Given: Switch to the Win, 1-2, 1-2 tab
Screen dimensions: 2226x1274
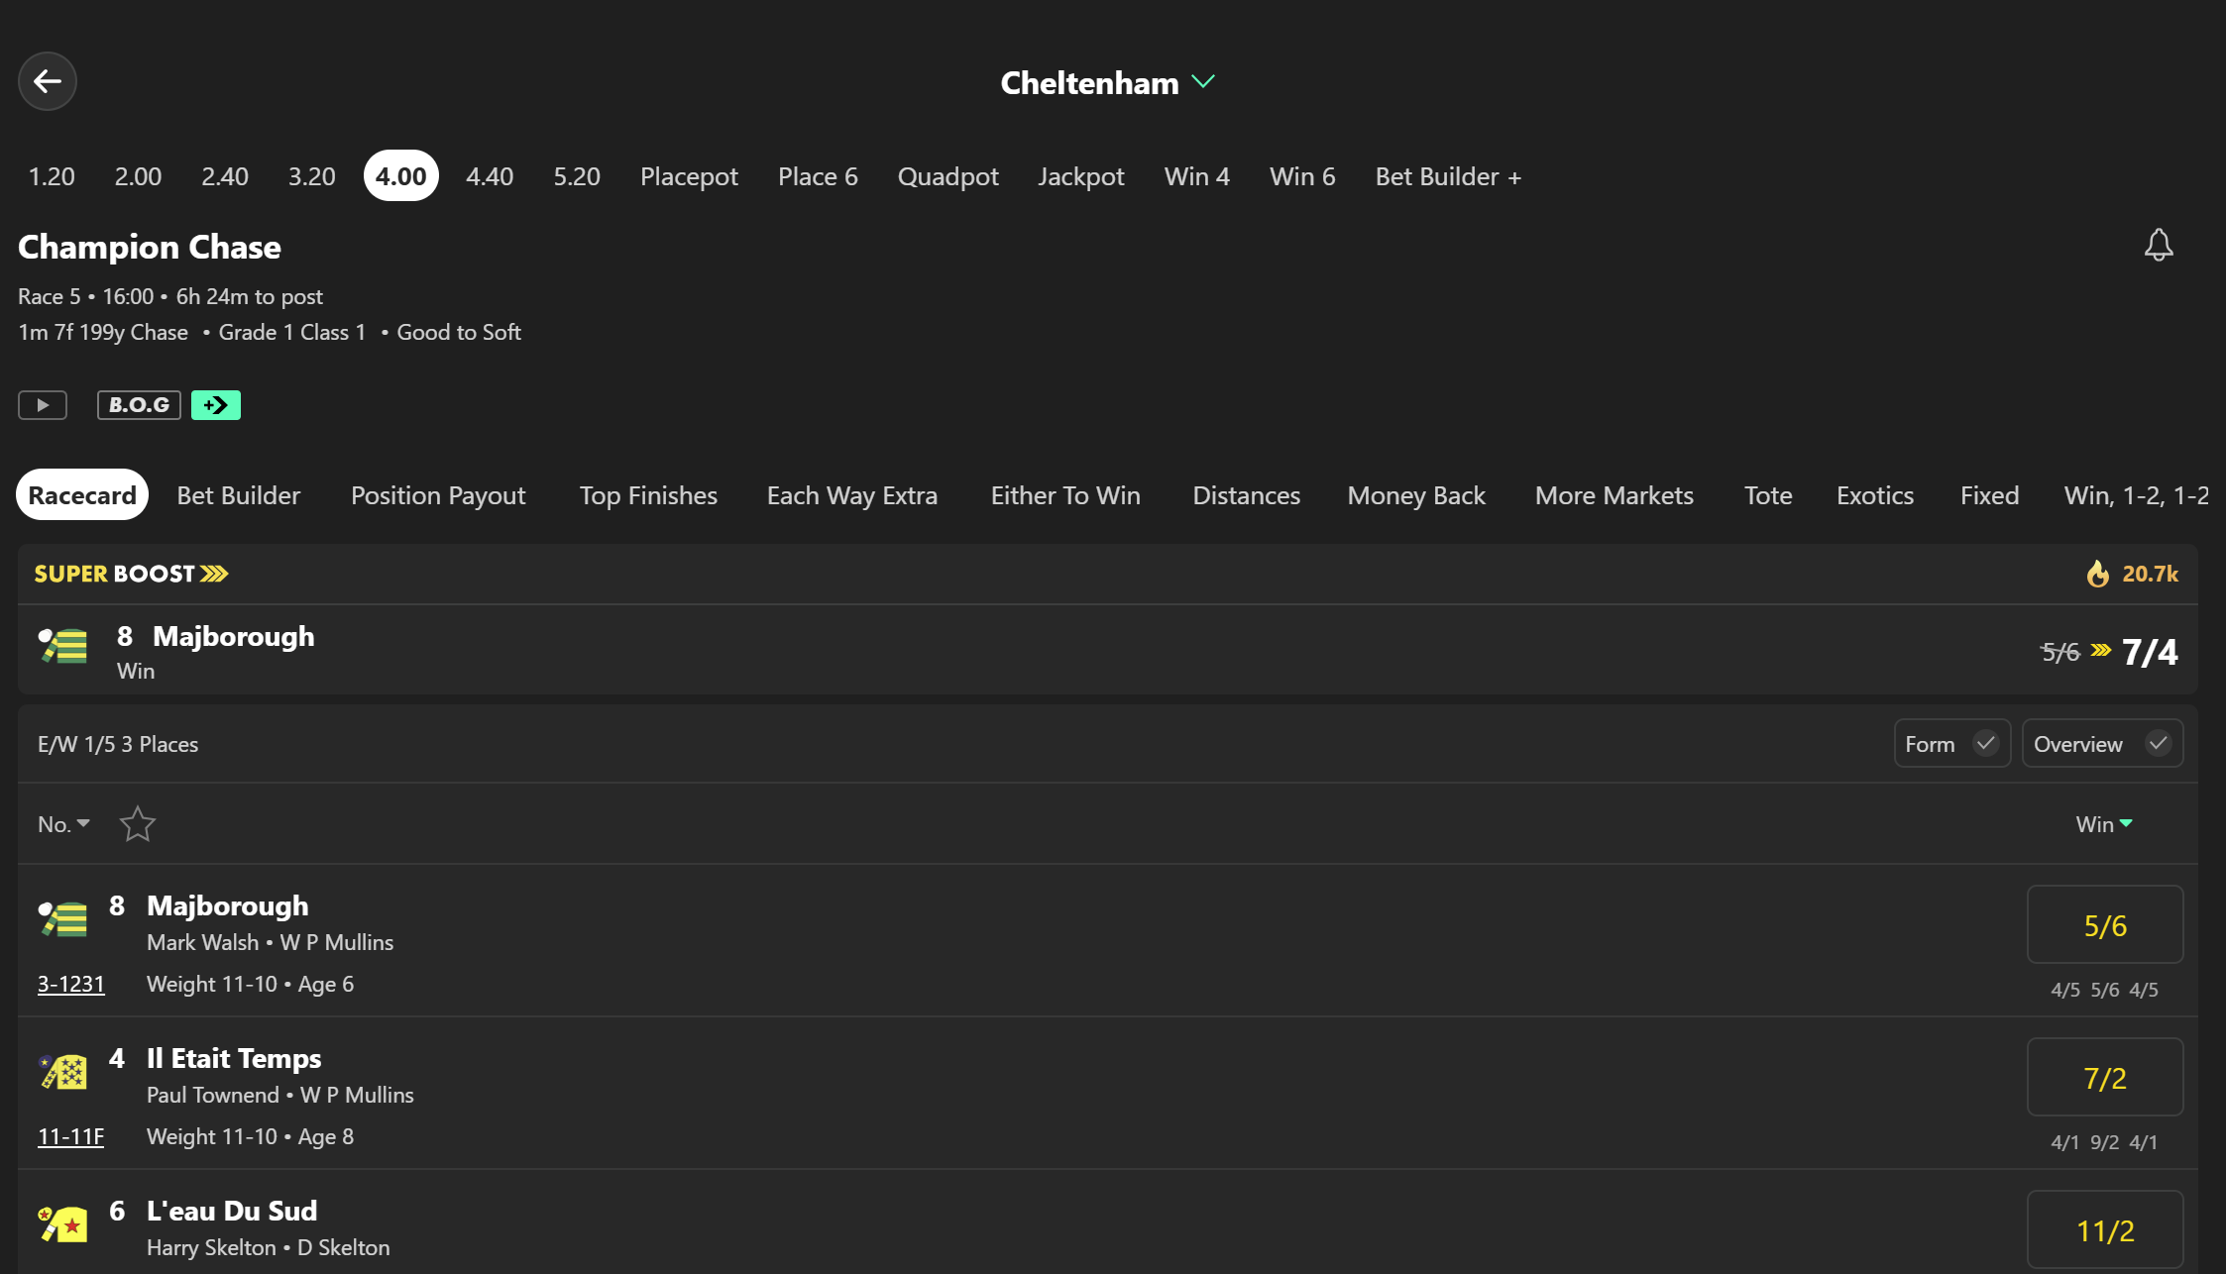Looking at the screenshot, I should point(2137,495).
